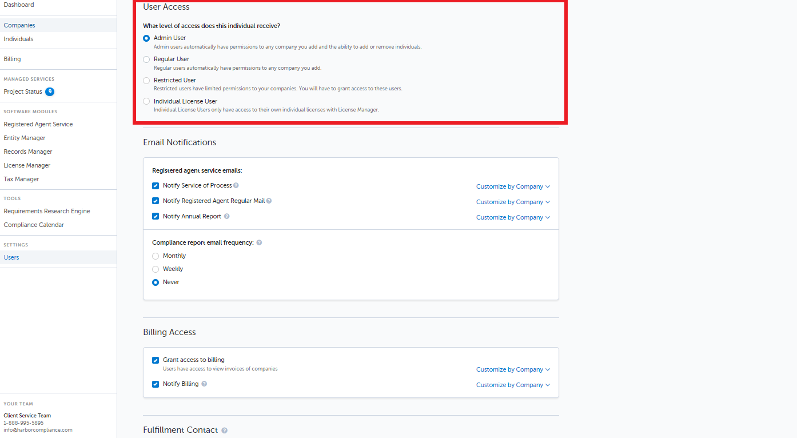Screen dimensions: 797x438
Task: Click help icon beside Fulfillment Contact heading
Action: [x=224, y=430]
